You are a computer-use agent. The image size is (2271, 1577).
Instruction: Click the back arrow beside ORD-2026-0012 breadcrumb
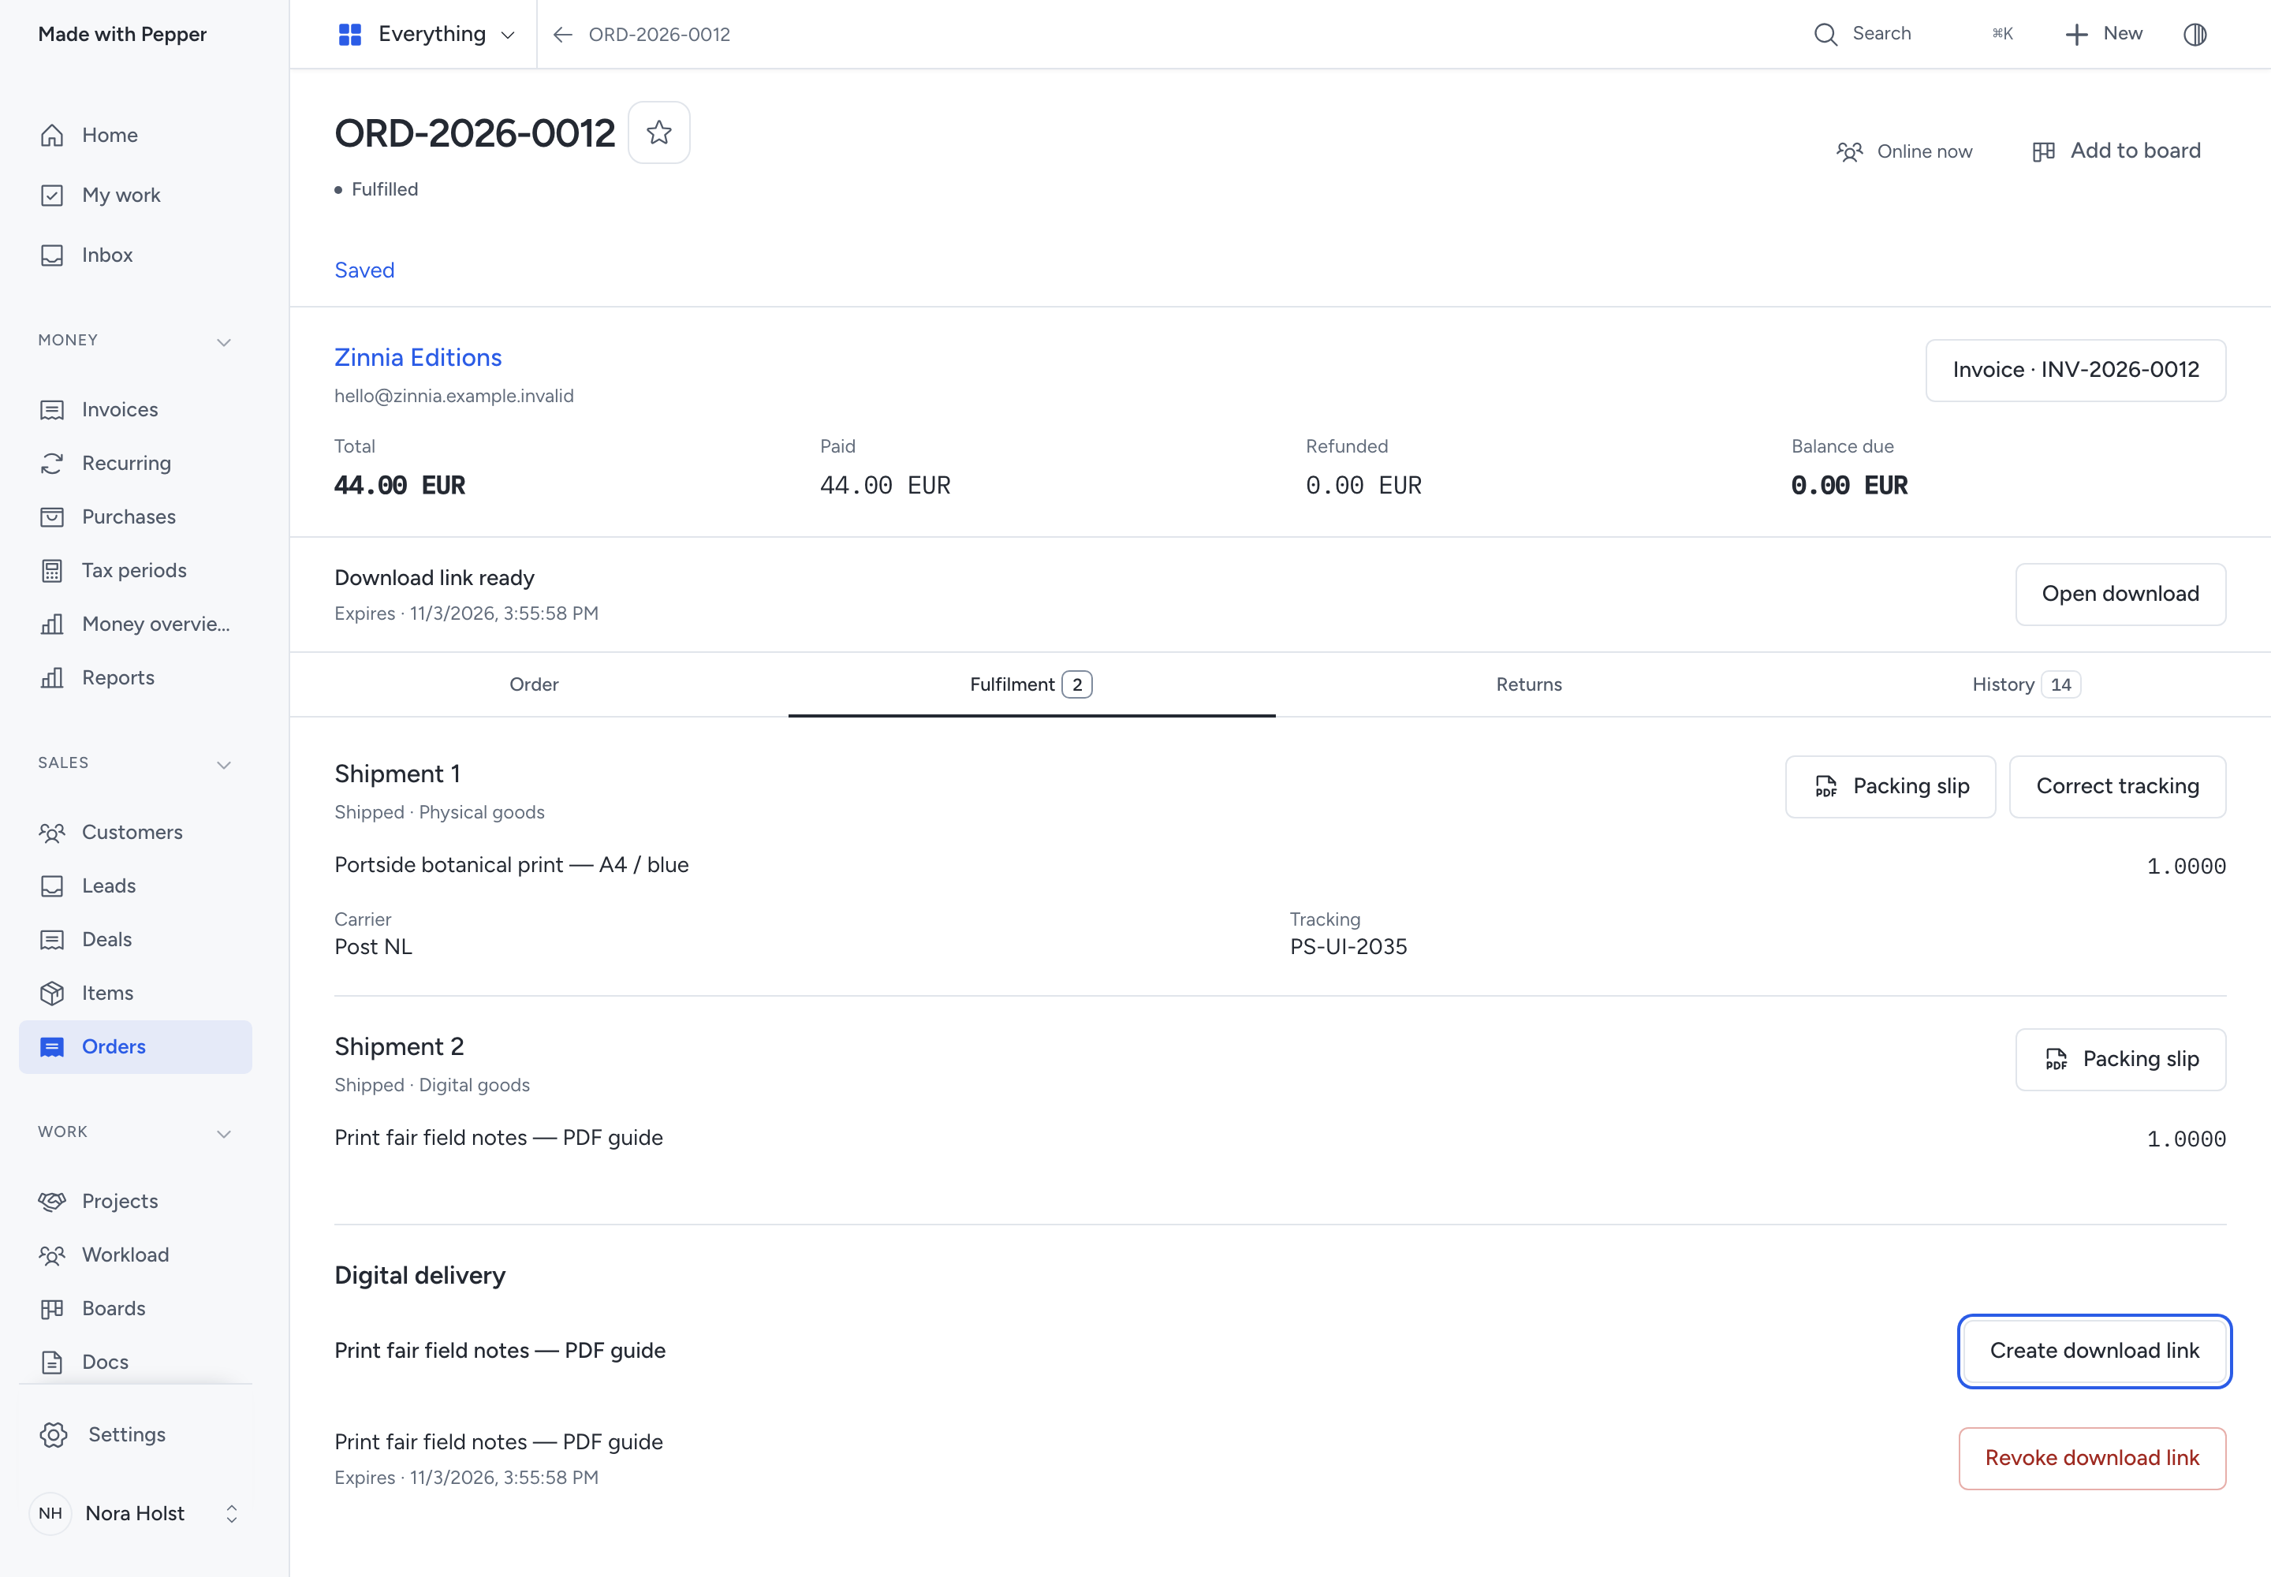point(562,35)
